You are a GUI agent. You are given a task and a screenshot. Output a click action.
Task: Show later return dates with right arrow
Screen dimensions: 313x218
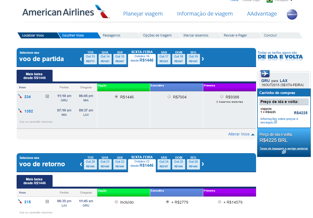(x=203, y=164)
